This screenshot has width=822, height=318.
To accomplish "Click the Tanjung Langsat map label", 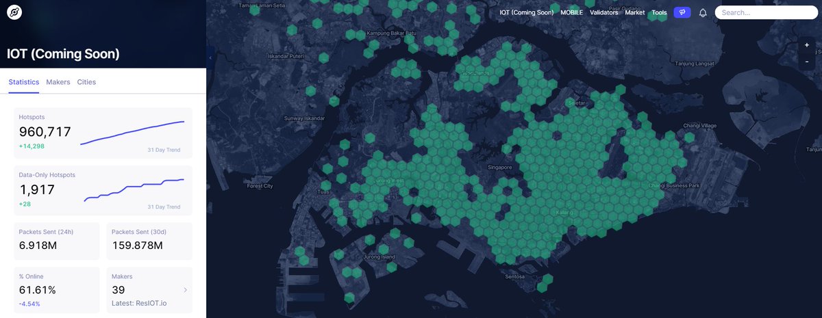I will [x=694, y=64].
